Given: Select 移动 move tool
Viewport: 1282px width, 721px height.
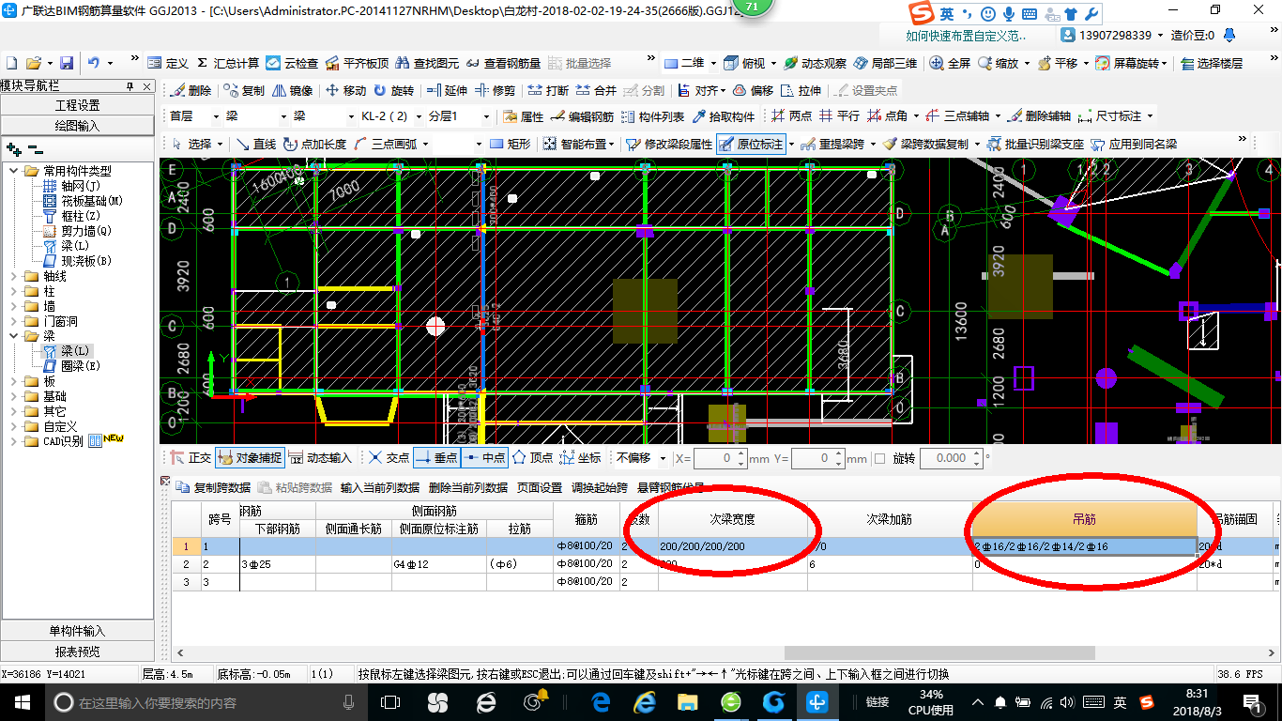Looking at the screenshot, I should 345,90.
